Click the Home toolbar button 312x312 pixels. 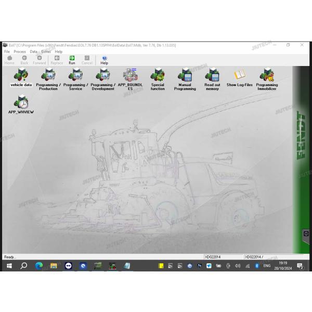[x=9, y=60]
